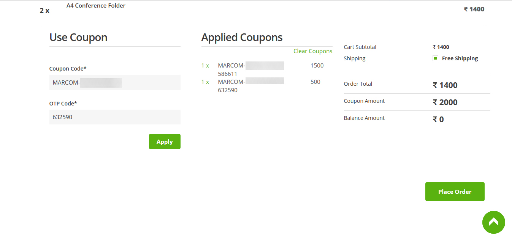Click the green scroll-to-top arrow icon
This screenshot has width=512, height=239.
point(493,222)
